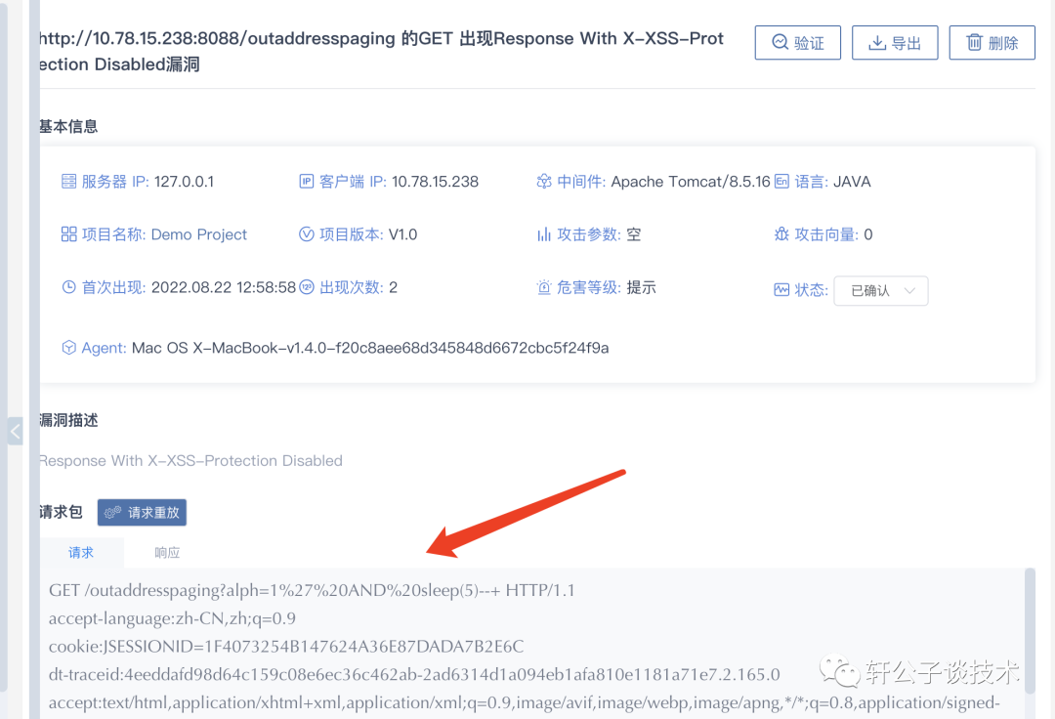Open the 状态 已确认 status dropdown
The width and height of the screenshot is (1055, 719).
(881, 290)
